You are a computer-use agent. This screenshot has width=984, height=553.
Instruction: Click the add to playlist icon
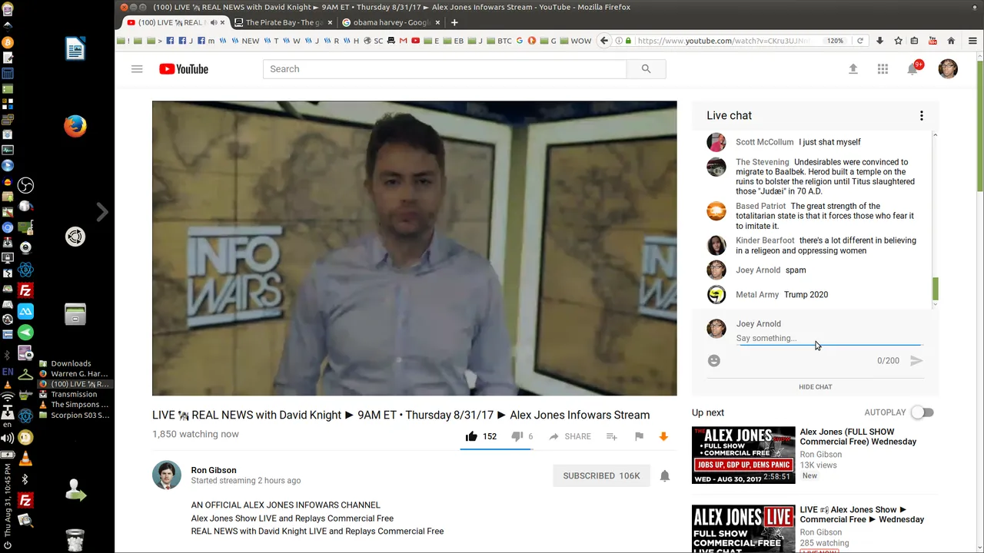click(611, 436)
